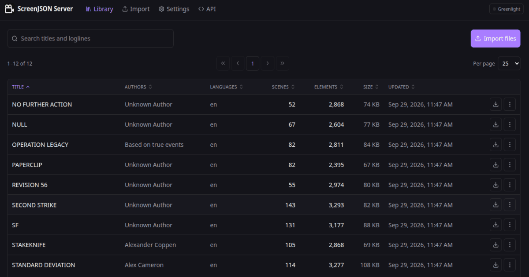Download the STANDARD DEVIATION file
The image size is (529, 277).
click(495, 265)
